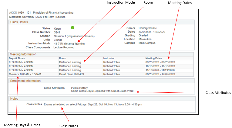The image size is (232, 128).
Task: Click the exam schedule class notes text
Action: (93, 104)
